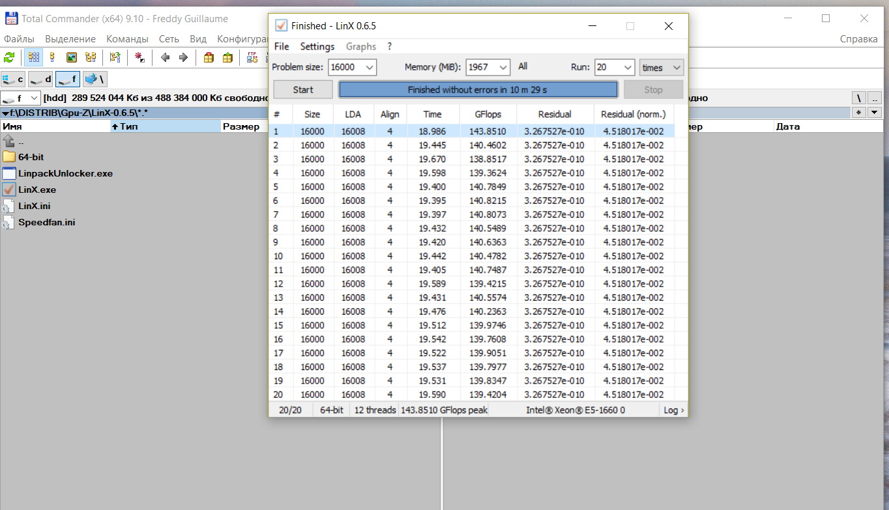
Task: Click the right panel root \ button
Action: coord(860,98)
